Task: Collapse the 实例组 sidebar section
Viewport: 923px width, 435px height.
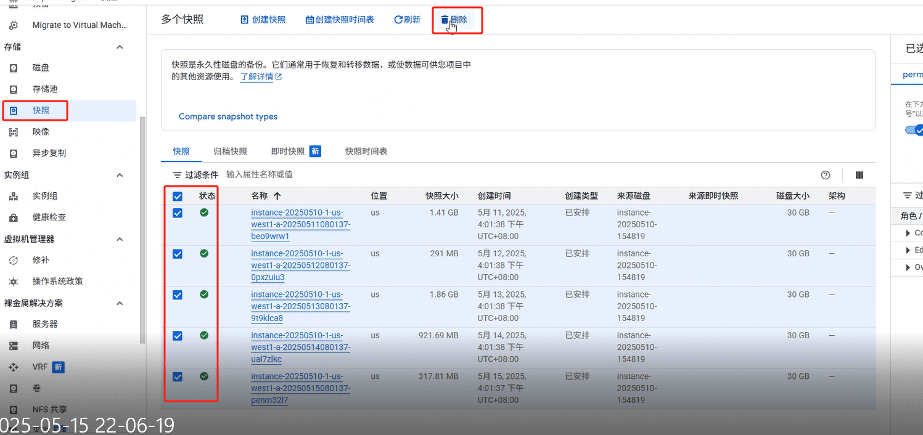Action: tap(120, 175)
